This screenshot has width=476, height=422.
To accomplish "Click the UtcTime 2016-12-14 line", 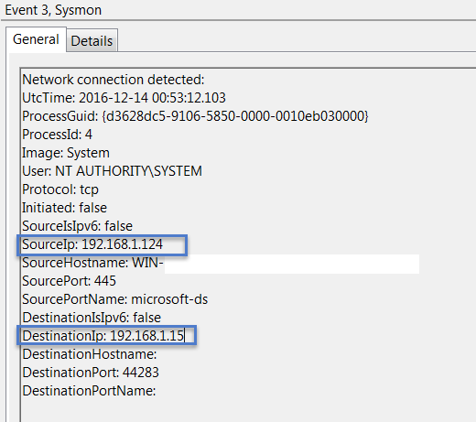I will pos(124,98).
